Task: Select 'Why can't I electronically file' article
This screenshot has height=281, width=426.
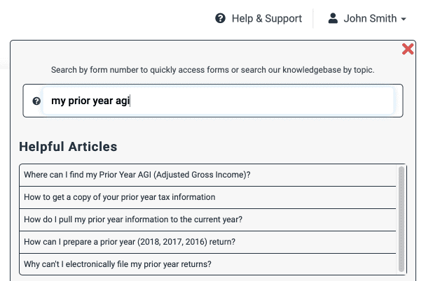Action: tap(207, 264)
